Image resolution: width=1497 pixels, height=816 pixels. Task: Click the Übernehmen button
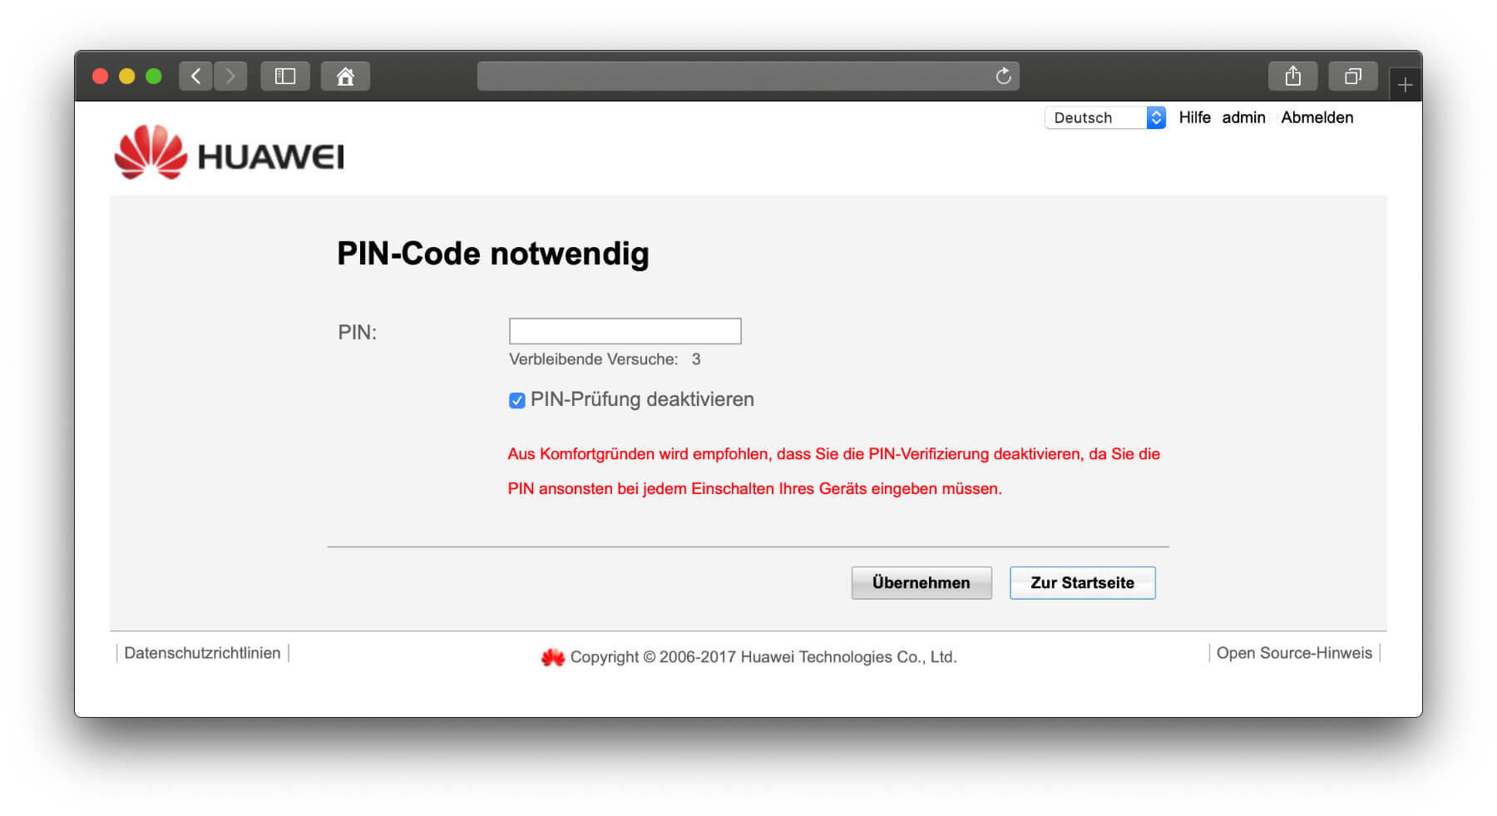pos(921,583)
